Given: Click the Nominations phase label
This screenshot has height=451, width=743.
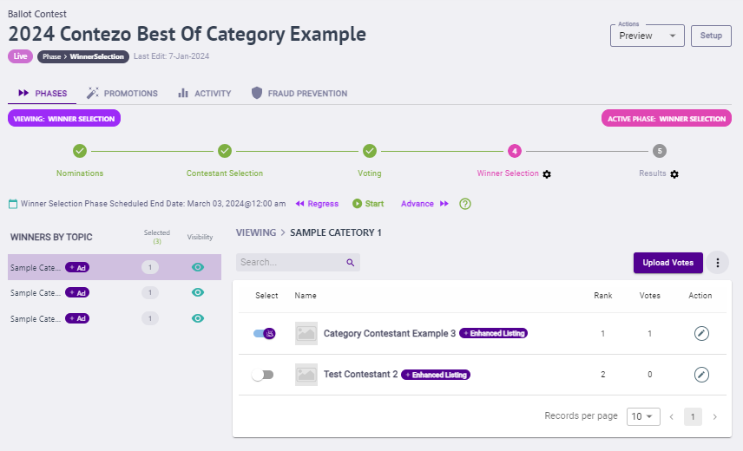Looking at the screenshot, I should tap(80, 173).
